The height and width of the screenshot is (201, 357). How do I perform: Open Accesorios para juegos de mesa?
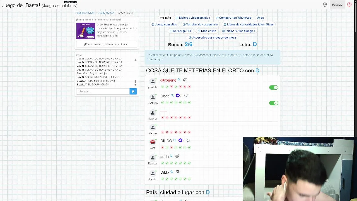click(213, 37)
